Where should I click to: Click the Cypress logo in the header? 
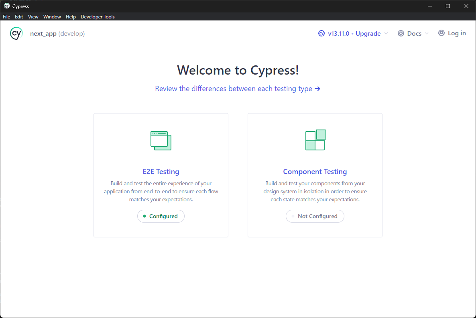pos(16,33)
